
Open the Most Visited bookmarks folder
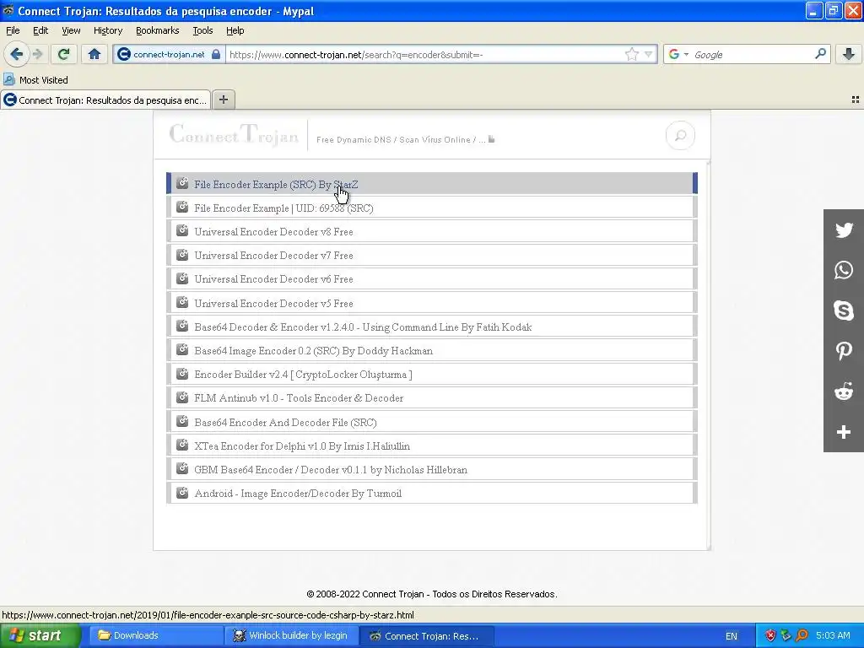(x=35, y=80)
